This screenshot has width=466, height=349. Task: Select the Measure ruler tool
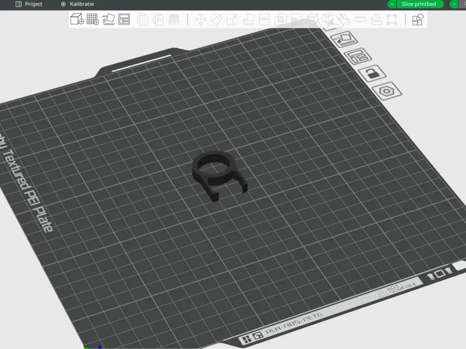(x=360, y=20)
